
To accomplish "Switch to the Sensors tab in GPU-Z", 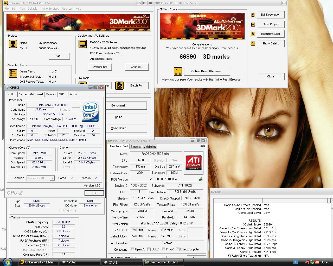I will pos(136,147).
